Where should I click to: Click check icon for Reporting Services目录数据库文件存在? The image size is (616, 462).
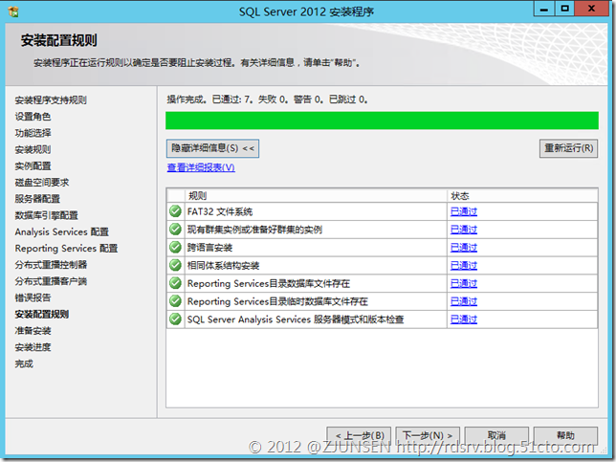coord(175,283)
